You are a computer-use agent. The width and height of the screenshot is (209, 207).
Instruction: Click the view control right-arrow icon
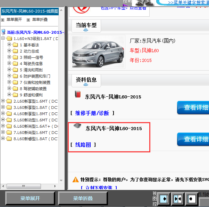coord(164,199)
